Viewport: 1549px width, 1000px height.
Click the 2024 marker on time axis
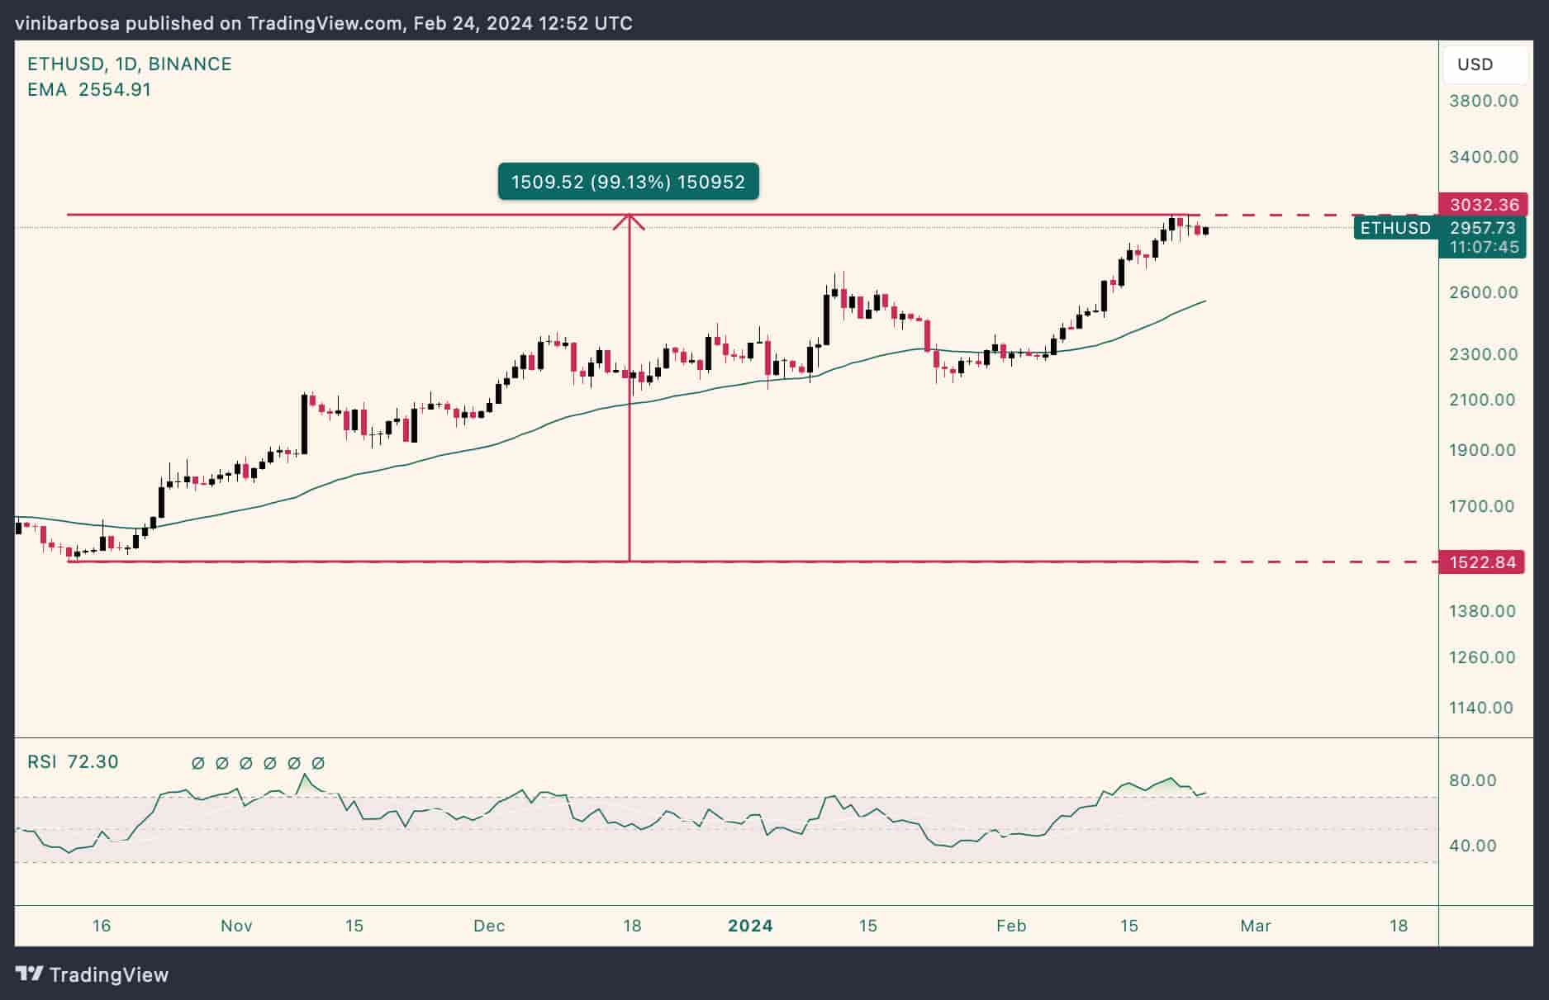[750, 926]
